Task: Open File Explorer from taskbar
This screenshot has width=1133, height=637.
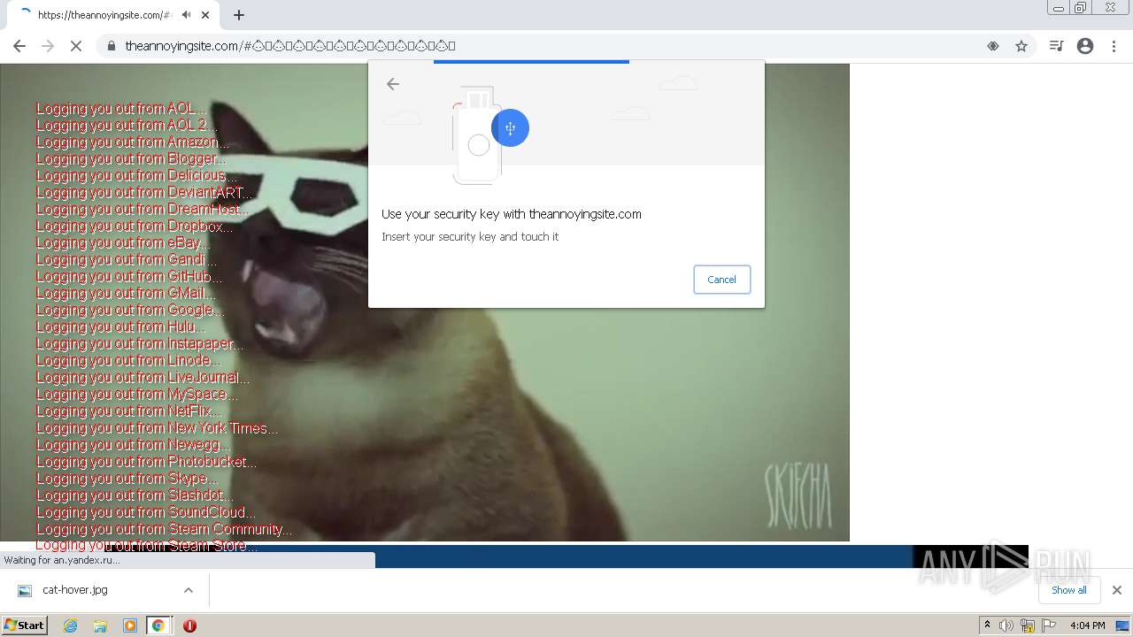Action: click(100, 625)
